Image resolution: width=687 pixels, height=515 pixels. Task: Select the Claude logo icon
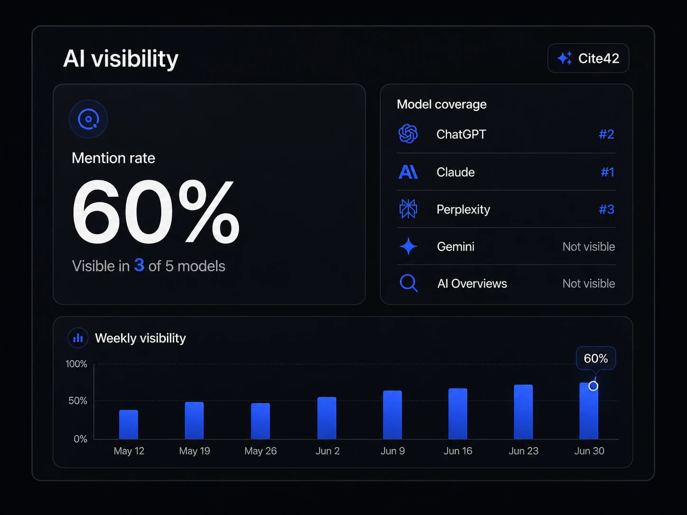pos(408,172)
